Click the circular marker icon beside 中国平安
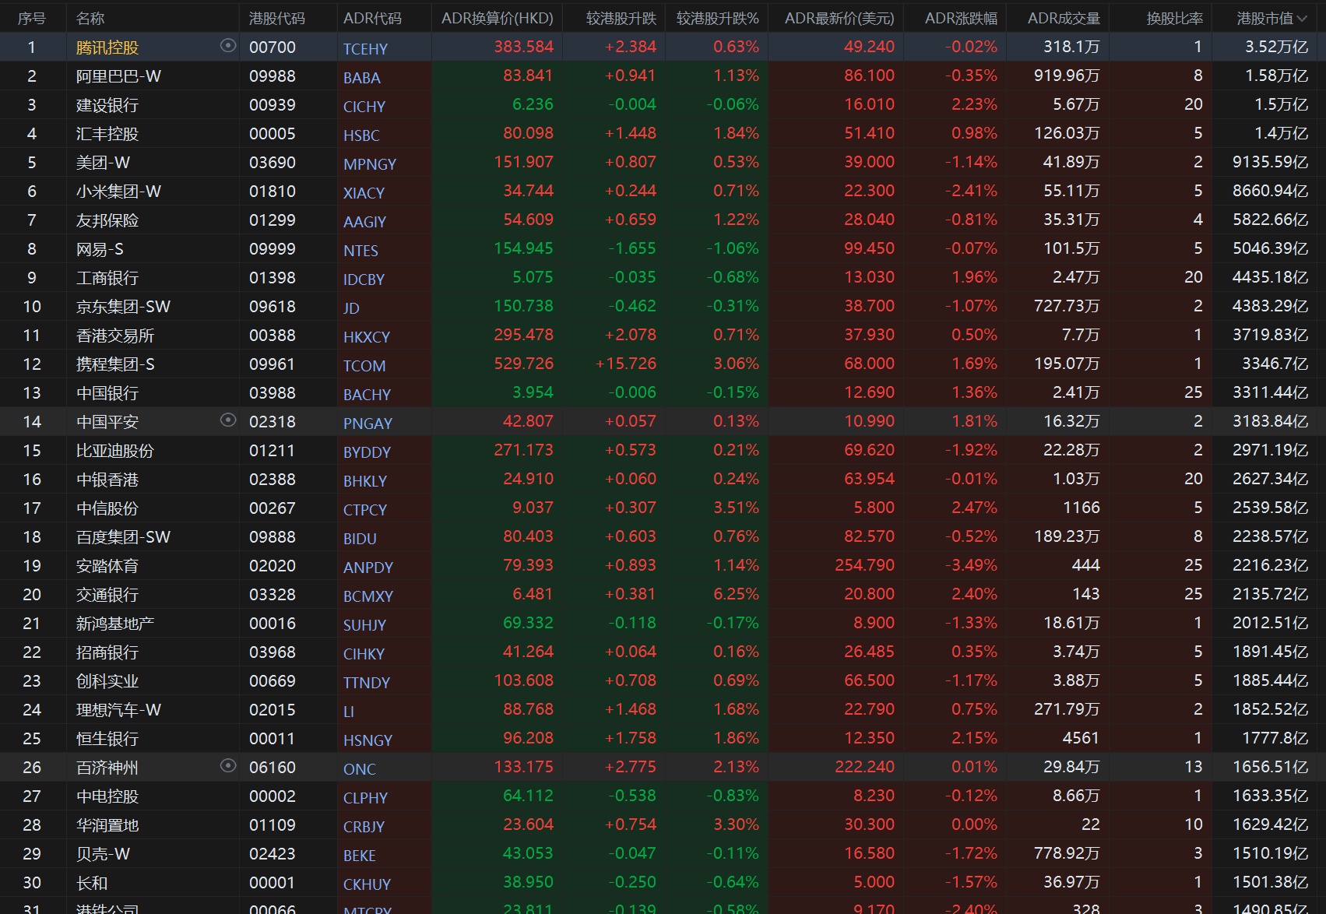Image resolution: width=1326 pixels, height=914 pixels. click(x=228, y=420)
